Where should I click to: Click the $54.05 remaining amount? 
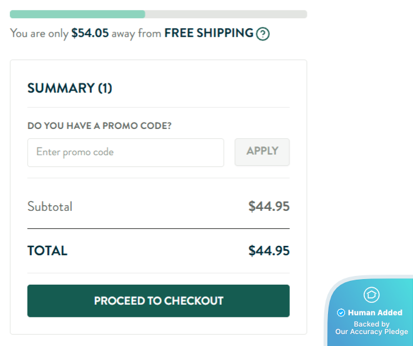[90, 33]
